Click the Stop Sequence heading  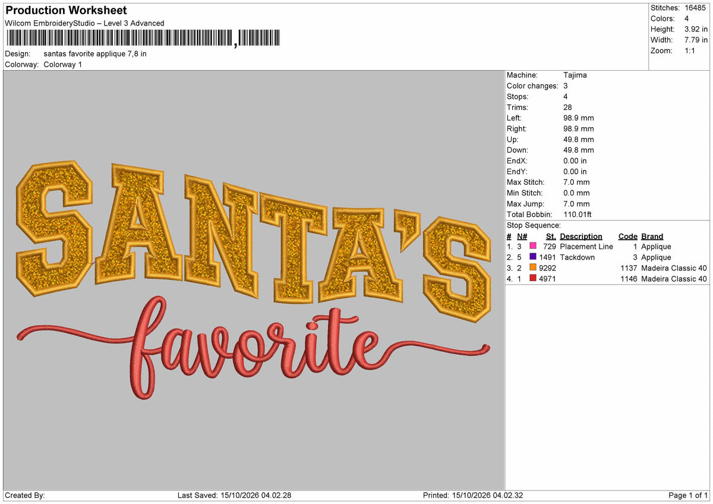pyautogui.click(x=534, y=225)
